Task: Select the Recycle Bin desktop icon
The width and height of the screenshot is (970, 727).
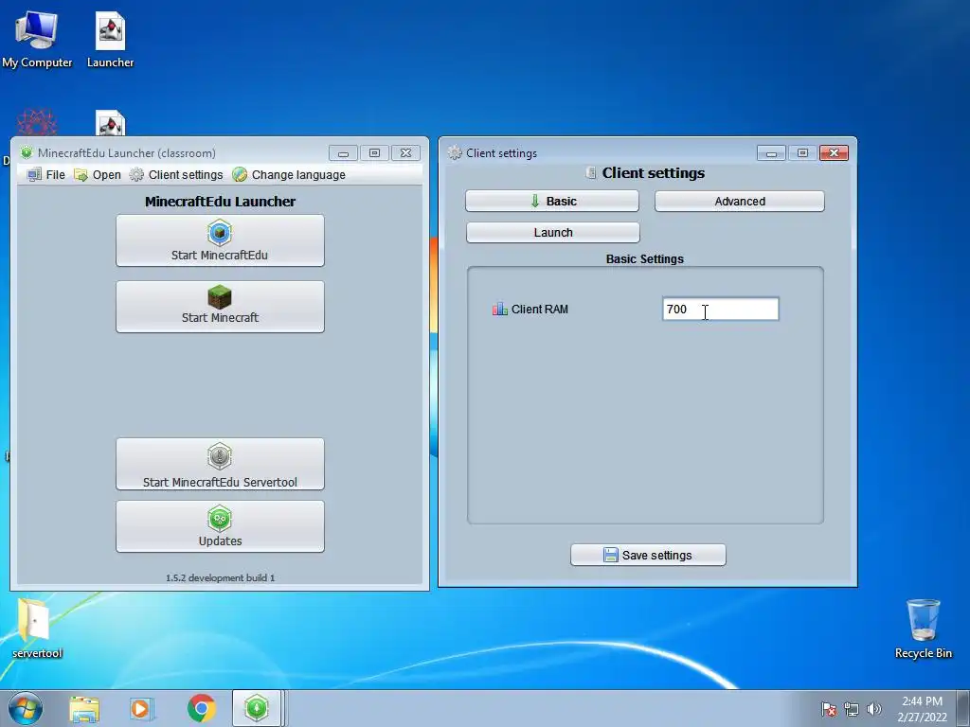Action: click(923, 629)
